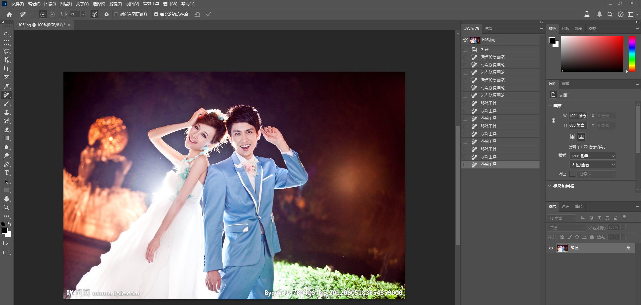
Task: Open layer blend mode 正常 dropdown
Action: pyautogui.click(x=567, y=228)
